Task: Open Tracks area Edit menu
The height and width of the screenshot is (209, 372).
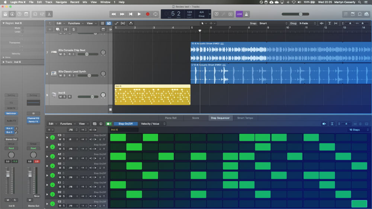Action: pos(61,23)
